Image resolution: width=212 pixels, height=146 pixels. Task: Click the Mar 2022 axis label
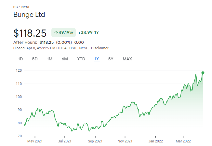coord(183,141)
